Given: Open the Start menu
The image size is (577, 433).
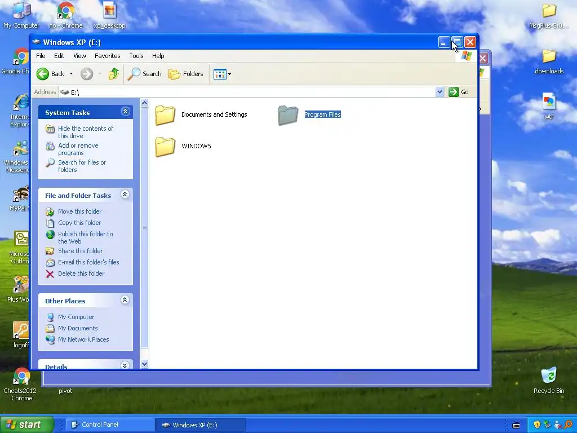Looking at the screenshot, I should (26, 425).
